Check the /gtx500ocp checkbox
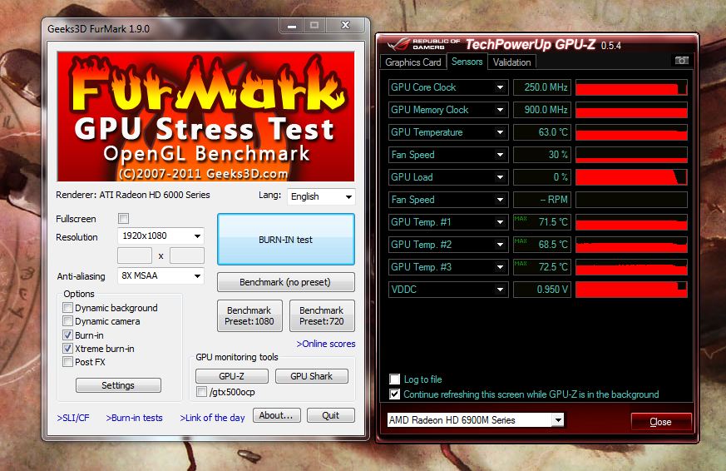The height and width of the screenshot is (471, 726). 201,392
